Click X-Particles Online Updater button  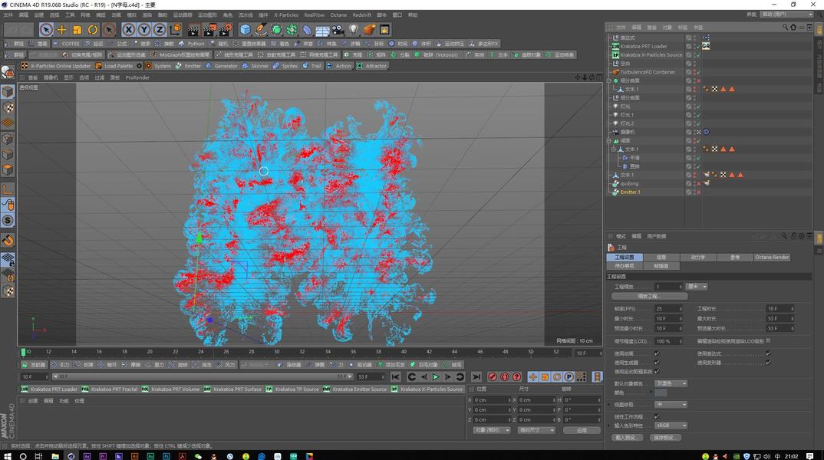(56, 66)
